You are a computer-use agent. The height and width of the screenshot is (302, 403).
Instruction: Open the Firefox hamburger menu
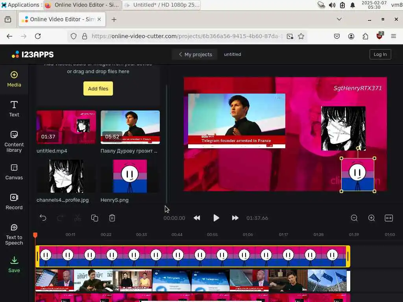pyautogui.click(x=394, y=36)
